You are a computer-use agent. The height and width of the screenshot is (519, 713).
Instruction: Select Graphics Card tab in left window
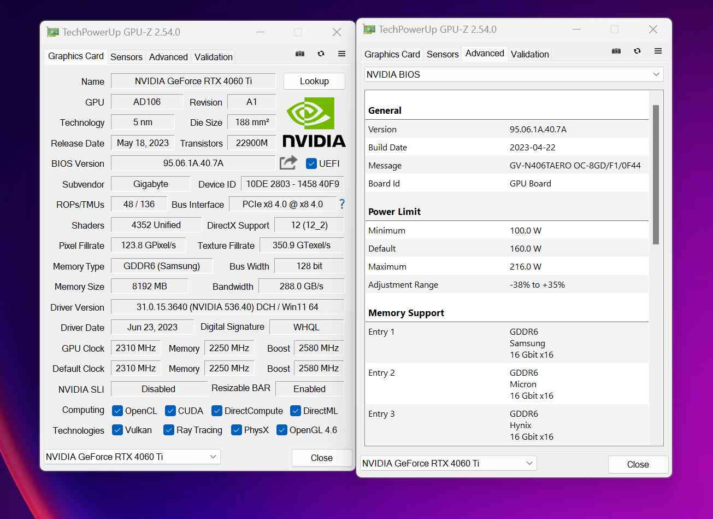pyautogui.click(x=76, y=56)
